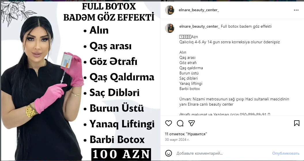Click the Ünvan address text in caption
304x161 pixels.
coord(234,102)
